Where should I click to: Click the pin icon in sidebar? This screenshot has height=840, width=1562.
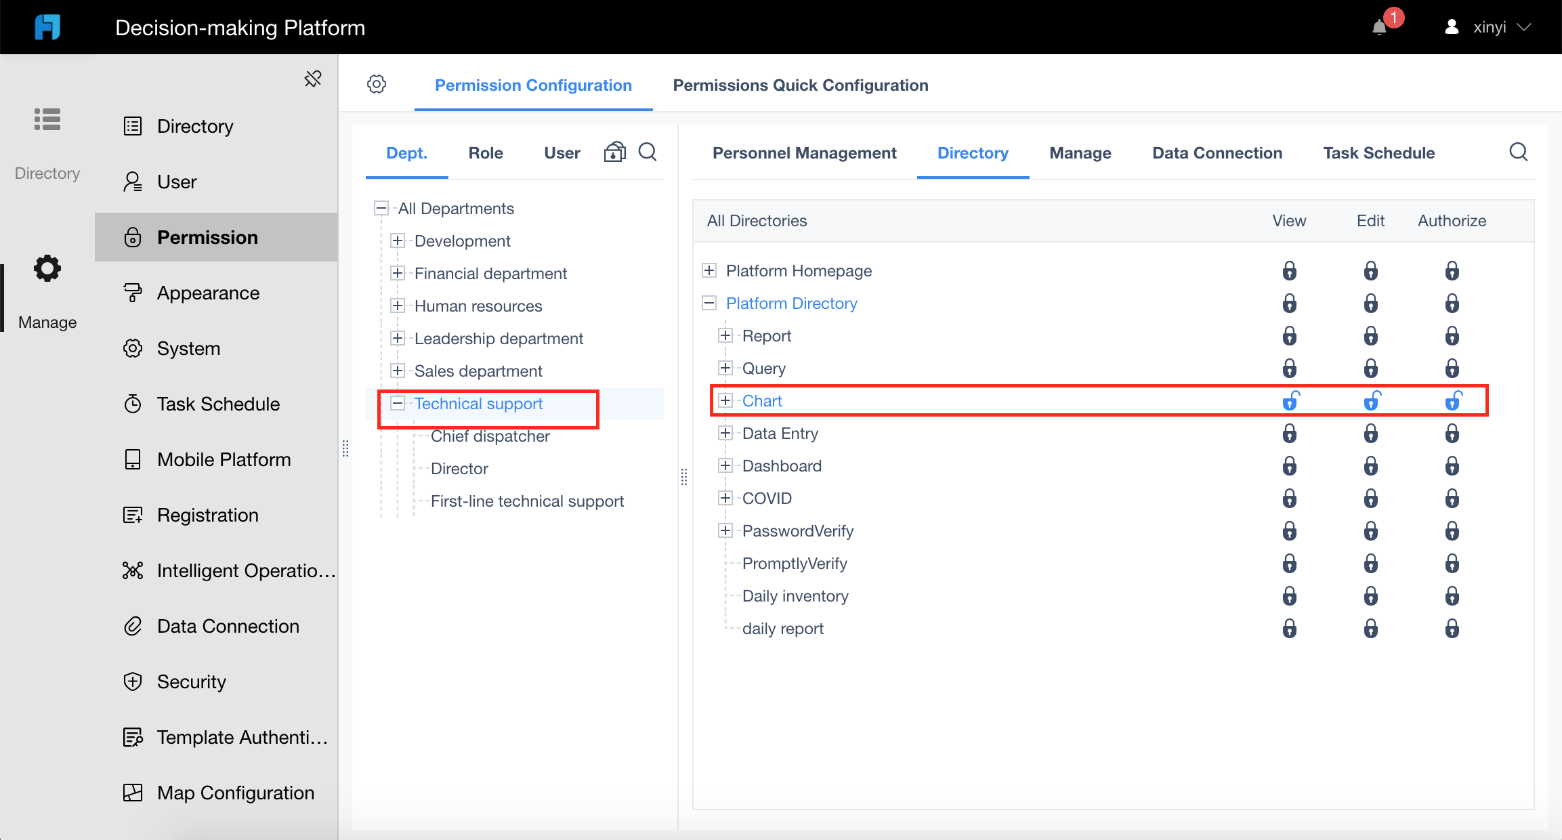point(313,79)
